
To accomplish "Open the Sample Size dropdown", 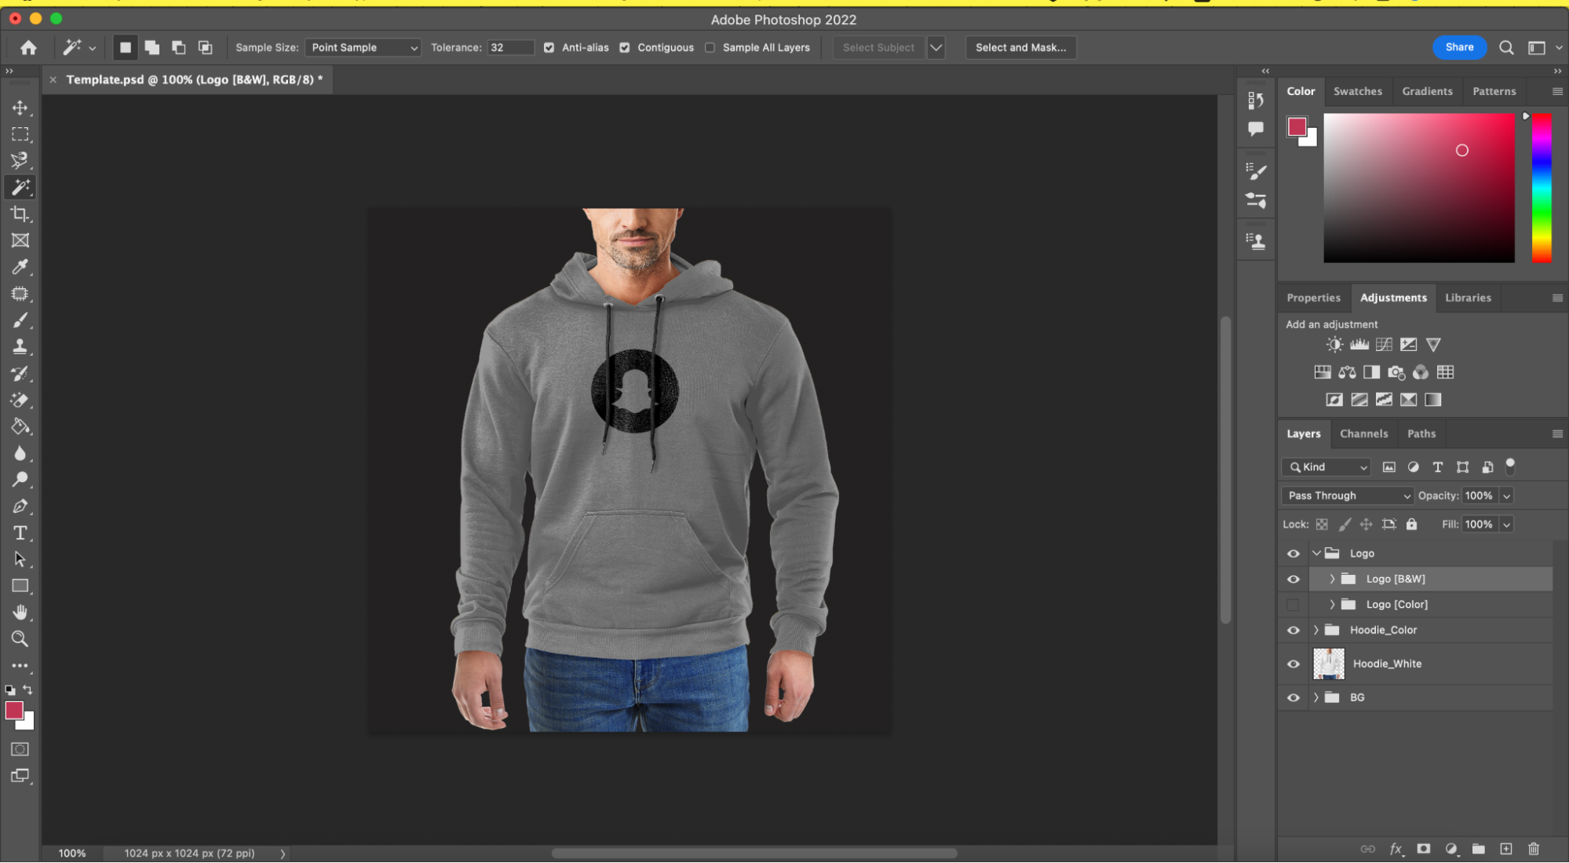I will pos(363,48).
